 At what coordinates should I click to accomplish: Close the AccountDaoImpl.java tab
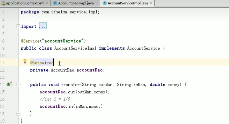tap(96, 3)
